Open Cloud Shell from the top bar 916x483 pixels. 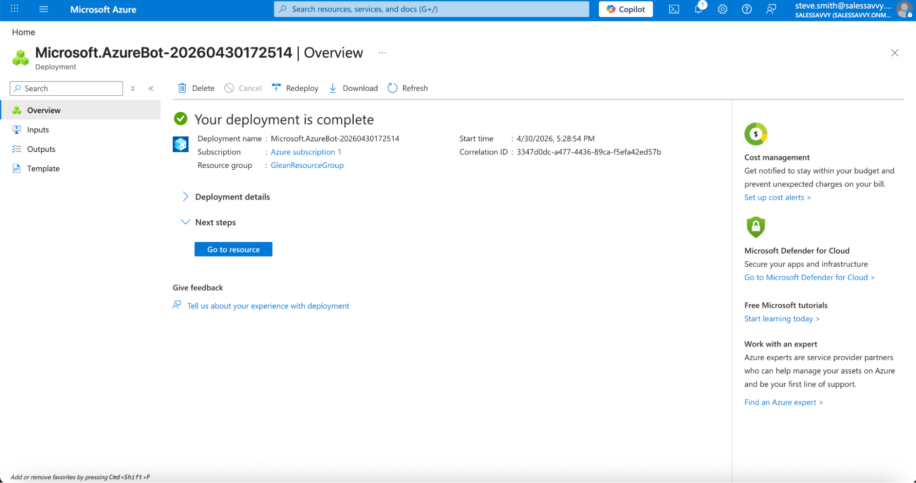(674, 9)
